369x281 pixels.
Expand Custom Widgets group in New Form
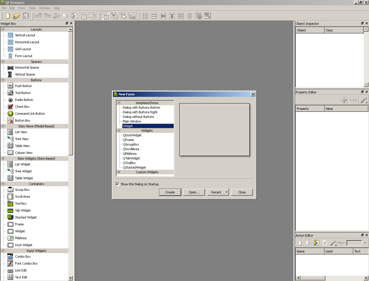tap(119, 172)
